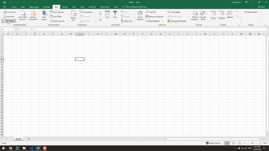Switch to Page Layout tab

34,7
